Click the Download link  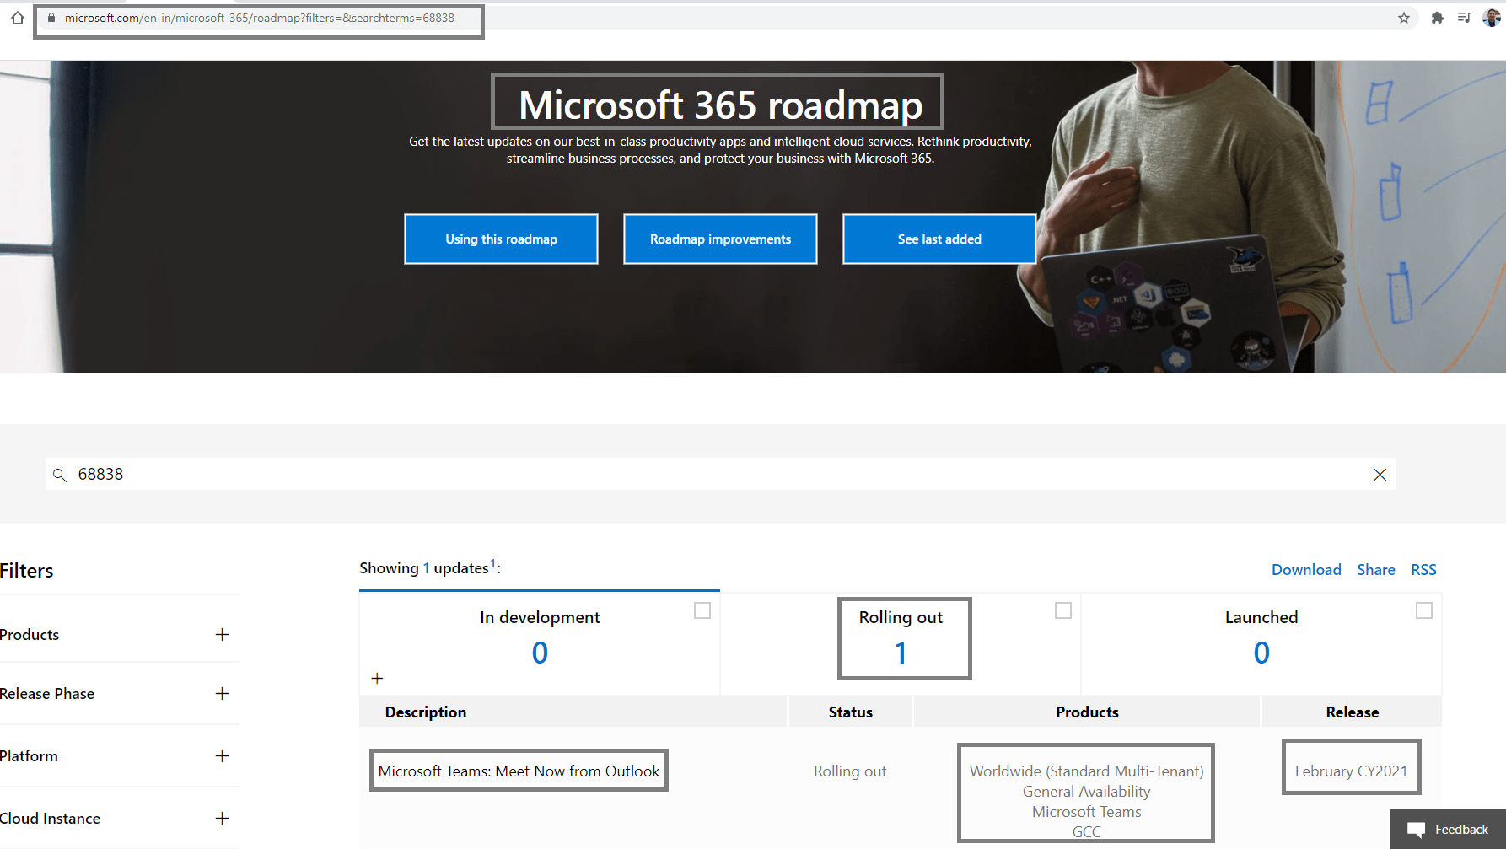coord(1306,570)
